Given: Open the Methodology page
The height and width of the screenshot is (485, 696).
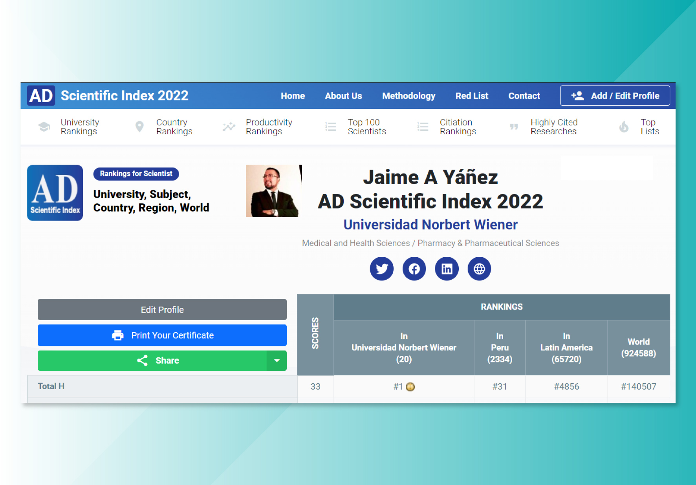Looking at the screenshot, I should [409, 96].
